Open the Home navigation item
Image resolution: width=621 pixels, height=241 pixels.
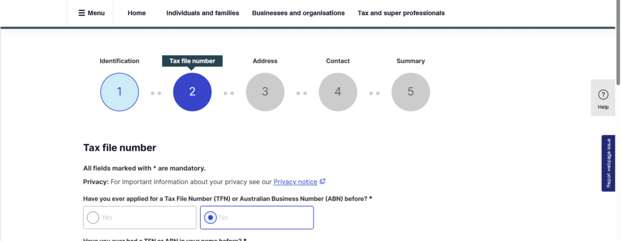(x=136, y=13)
